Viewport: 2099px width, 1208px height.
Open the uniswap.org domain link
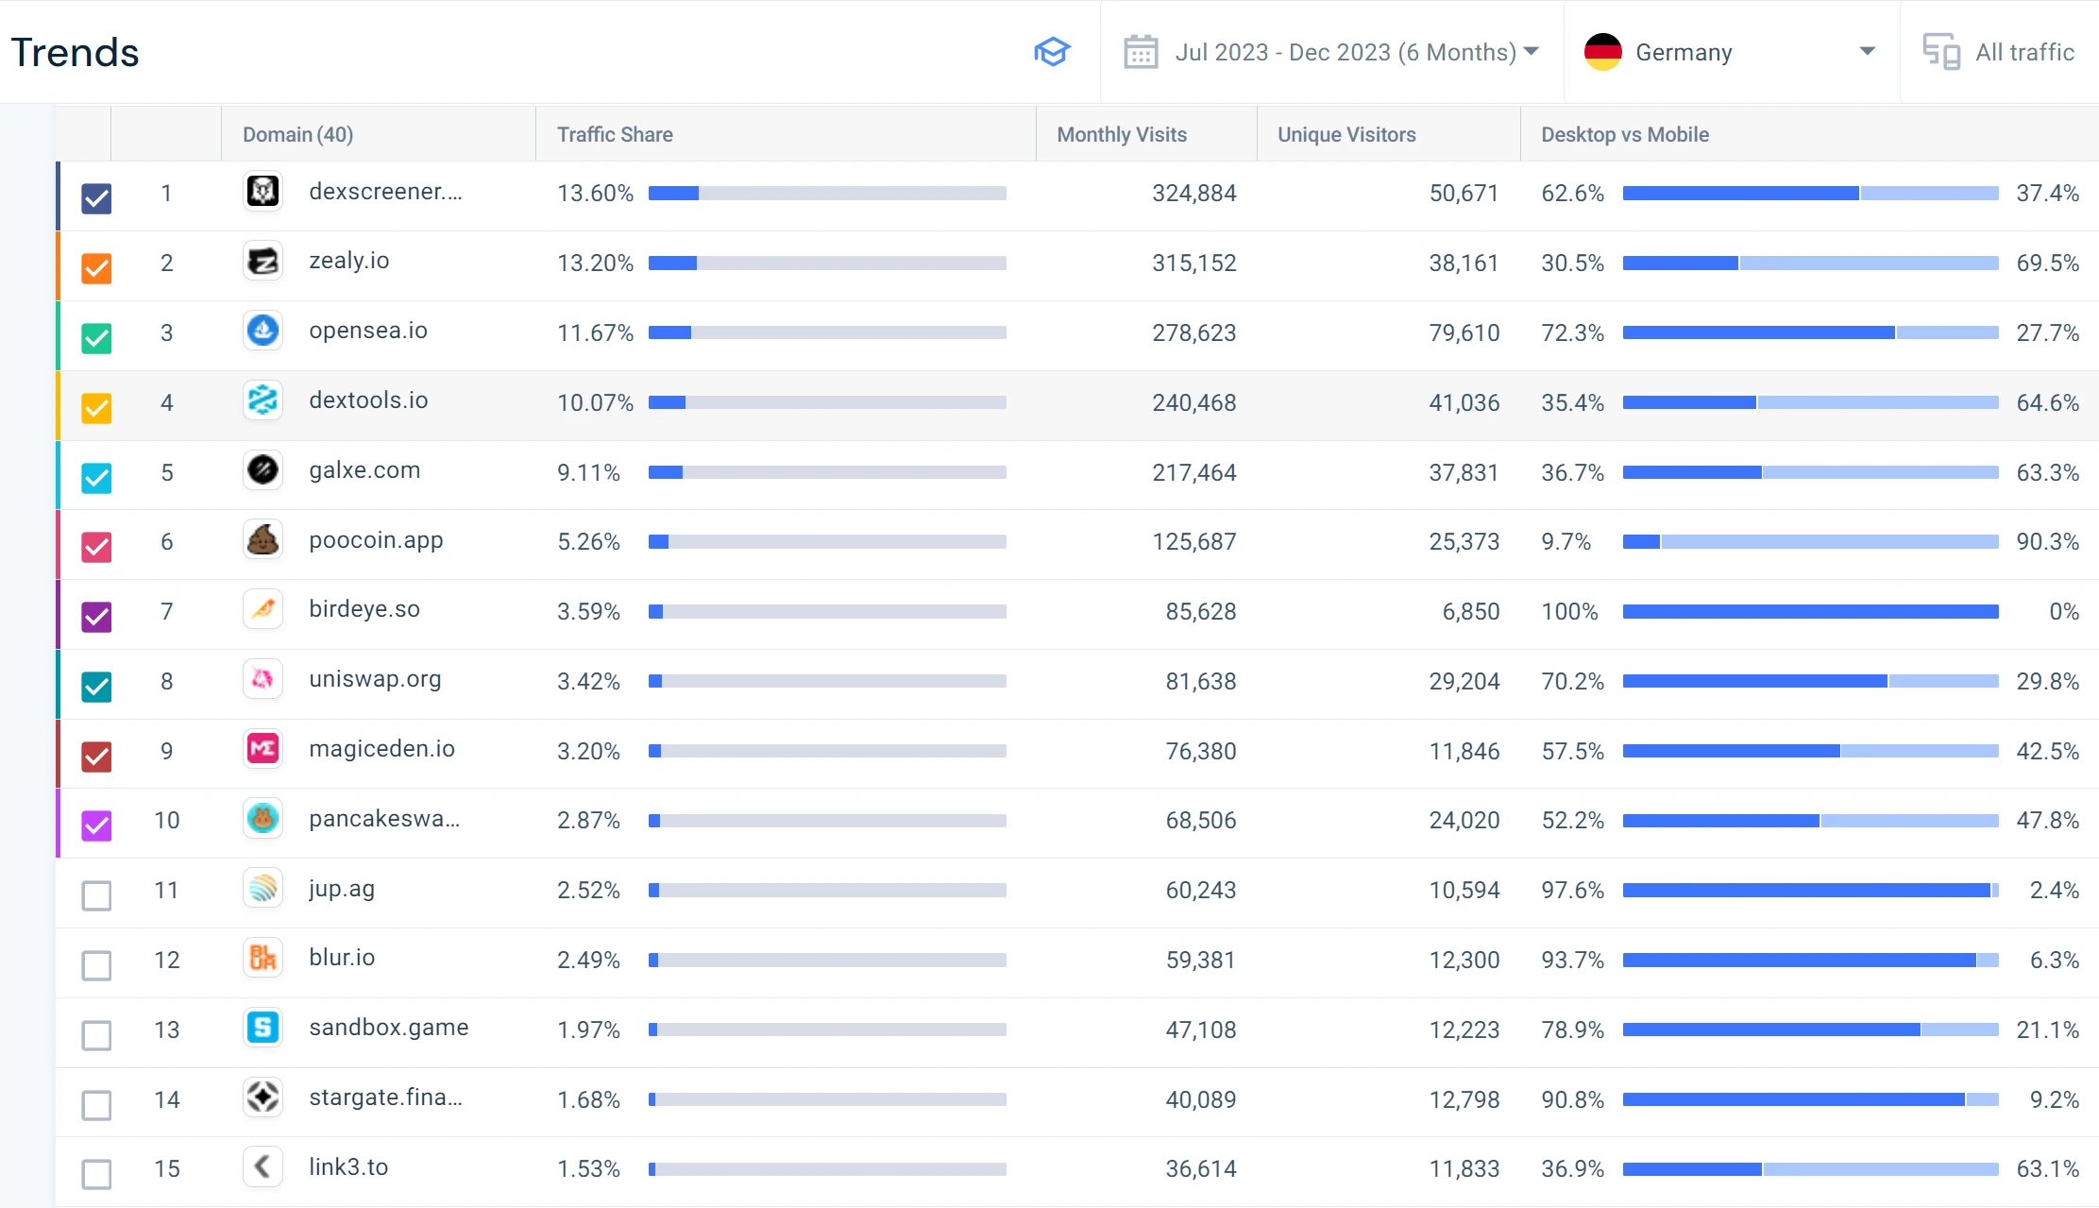point(375,679)
